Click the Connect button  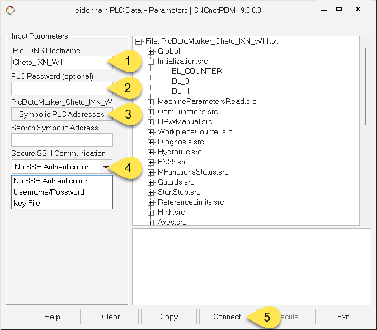pyautogui.click(x=227, y=317)
